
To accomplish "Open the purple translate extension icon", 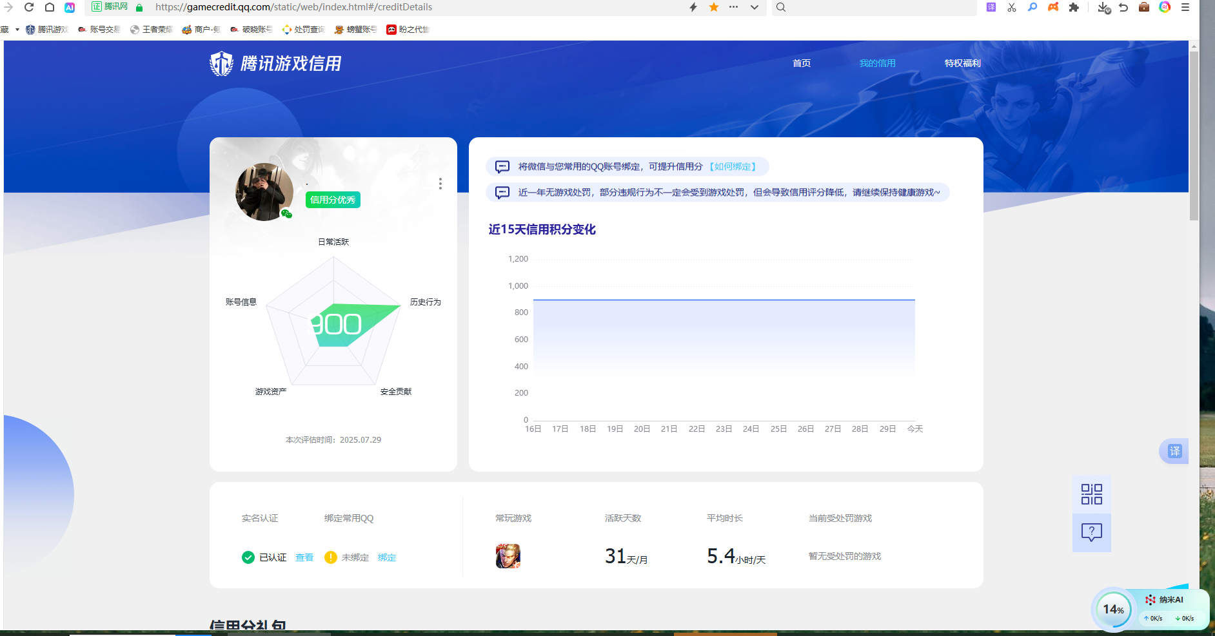I will tap(991, 7).
